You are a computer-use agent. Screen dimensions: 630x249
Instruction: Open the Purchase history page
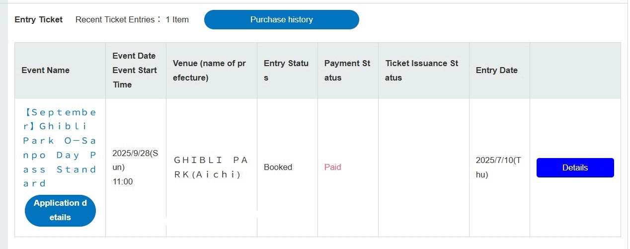(x=281, y=20)
